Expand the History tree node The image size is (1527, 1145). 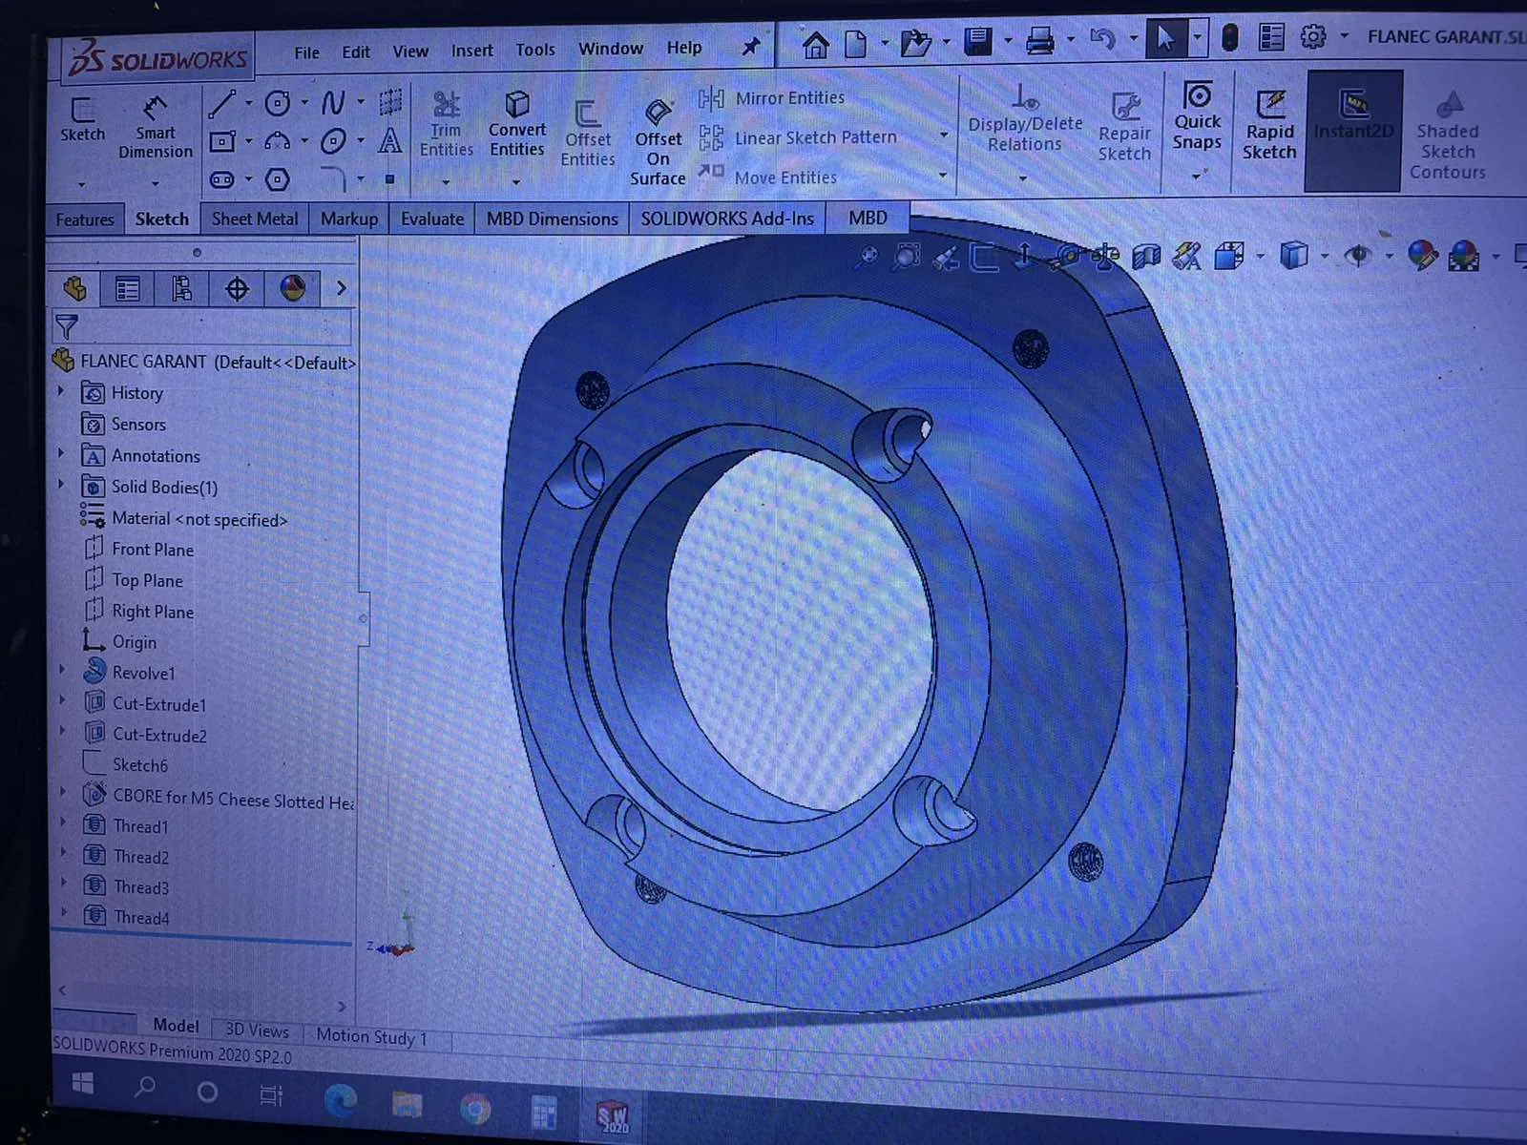coord(61,391)
